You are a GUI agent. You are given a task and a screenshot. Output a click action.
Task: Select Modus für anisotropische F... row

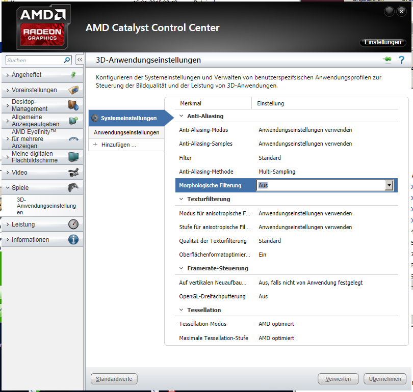click(287, 213)
